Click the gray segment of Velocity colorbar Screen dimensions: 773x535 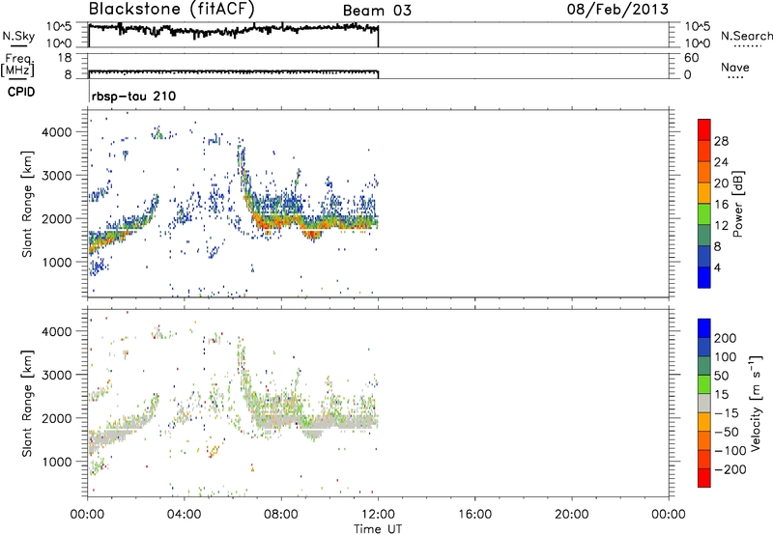click(x=704, y=403)
